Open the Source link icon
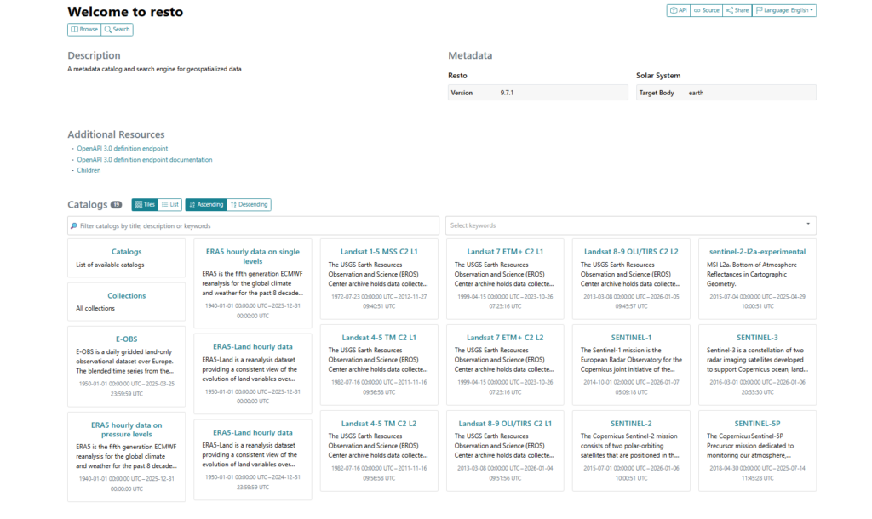Viewport: 872px width, 519px height. pyautogui.click(x=700, y=10)
